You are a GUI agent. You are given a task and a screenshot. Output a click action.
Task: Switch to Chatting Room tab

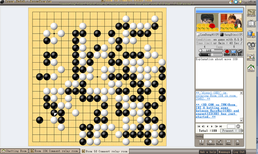click(x=15, y=151)
